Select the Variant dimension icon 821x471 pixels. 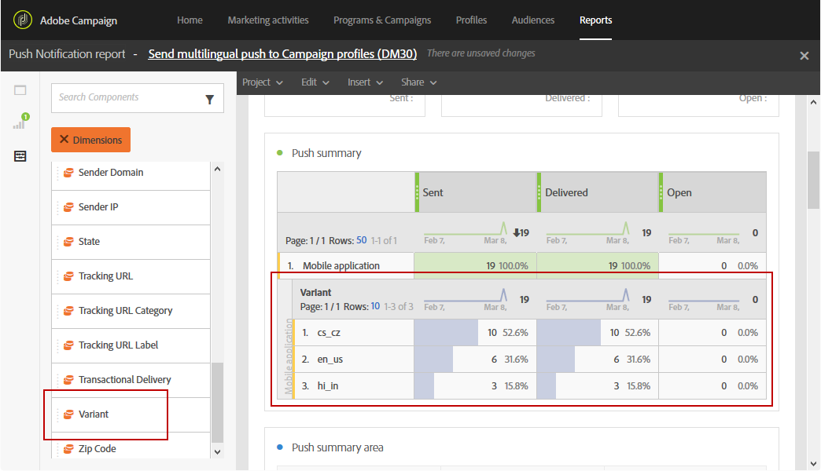coord(68,414)
